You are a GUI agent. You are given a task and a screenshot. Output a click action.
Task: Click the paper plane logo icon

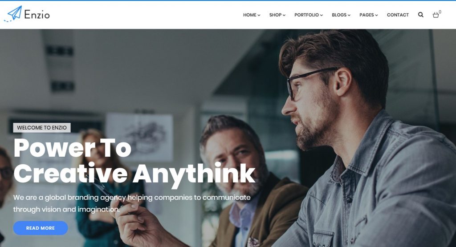[x=13, y=14]
